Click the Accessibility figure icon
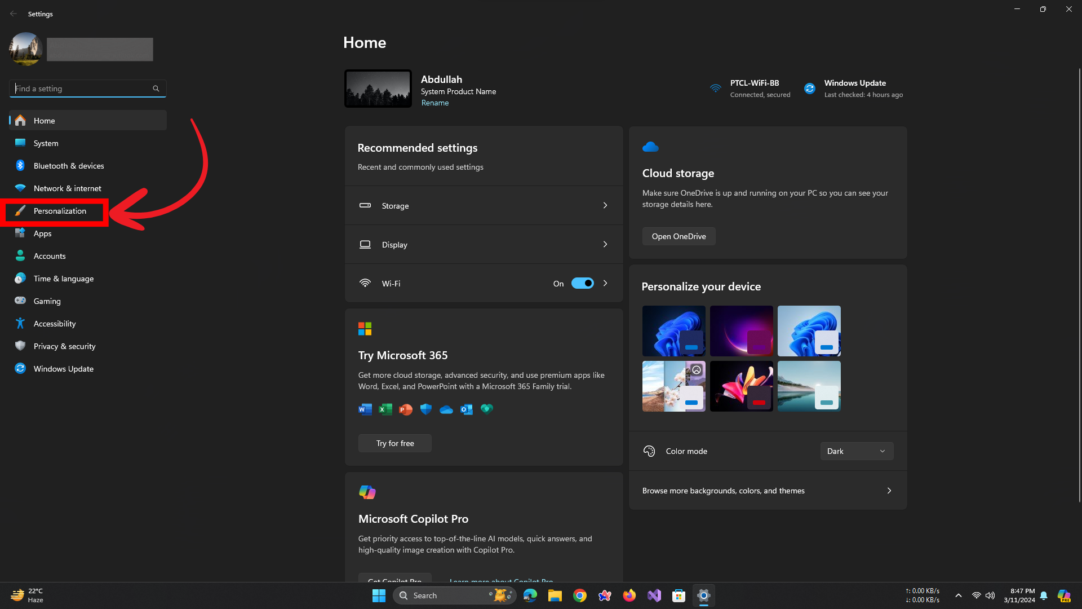The width and height of the screenshot is (1082, 609). point(20,324)
